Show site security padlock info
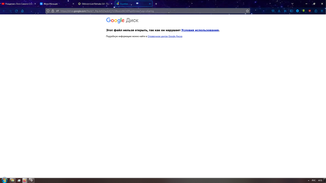326x183 pixels. coord(53,11)
